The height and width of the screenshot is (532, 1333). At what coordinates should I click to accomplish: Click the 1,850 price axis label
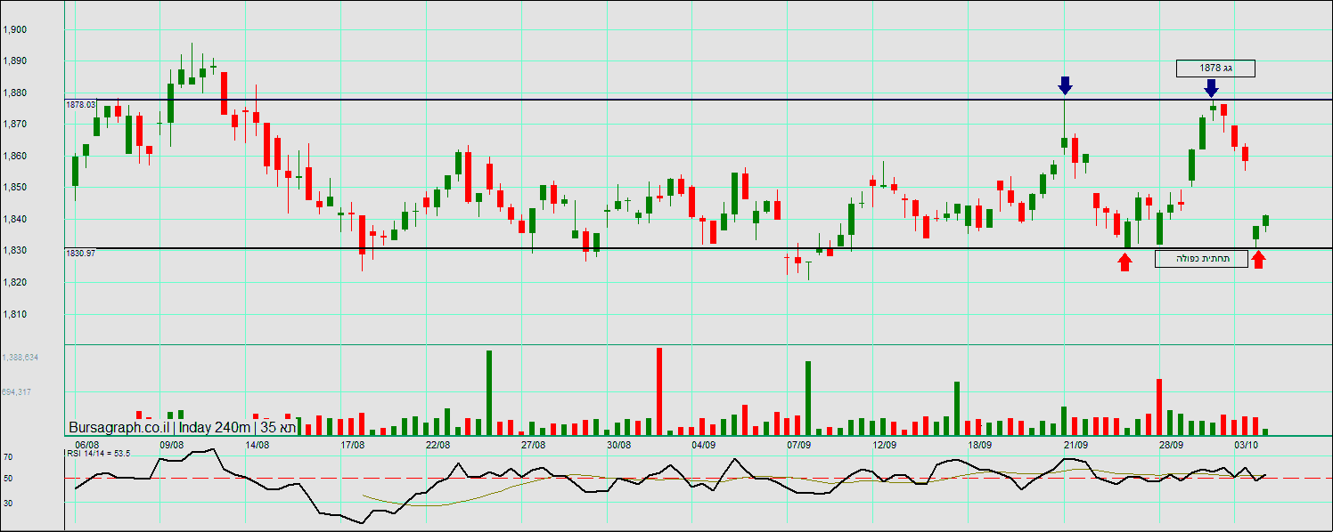point(16,188)
